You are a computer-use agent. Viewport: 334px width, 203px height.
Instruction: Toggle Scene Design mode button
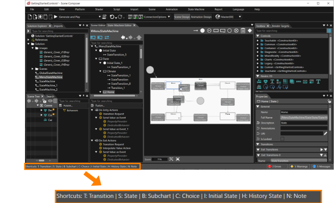[182, 17]
